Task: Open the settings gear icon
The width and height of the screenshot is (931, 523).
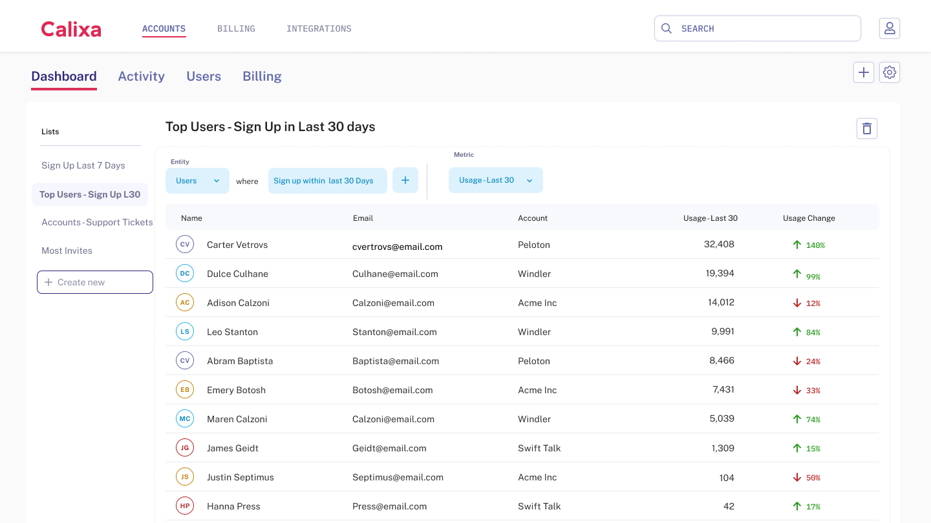Action: (x=889, y=72)
